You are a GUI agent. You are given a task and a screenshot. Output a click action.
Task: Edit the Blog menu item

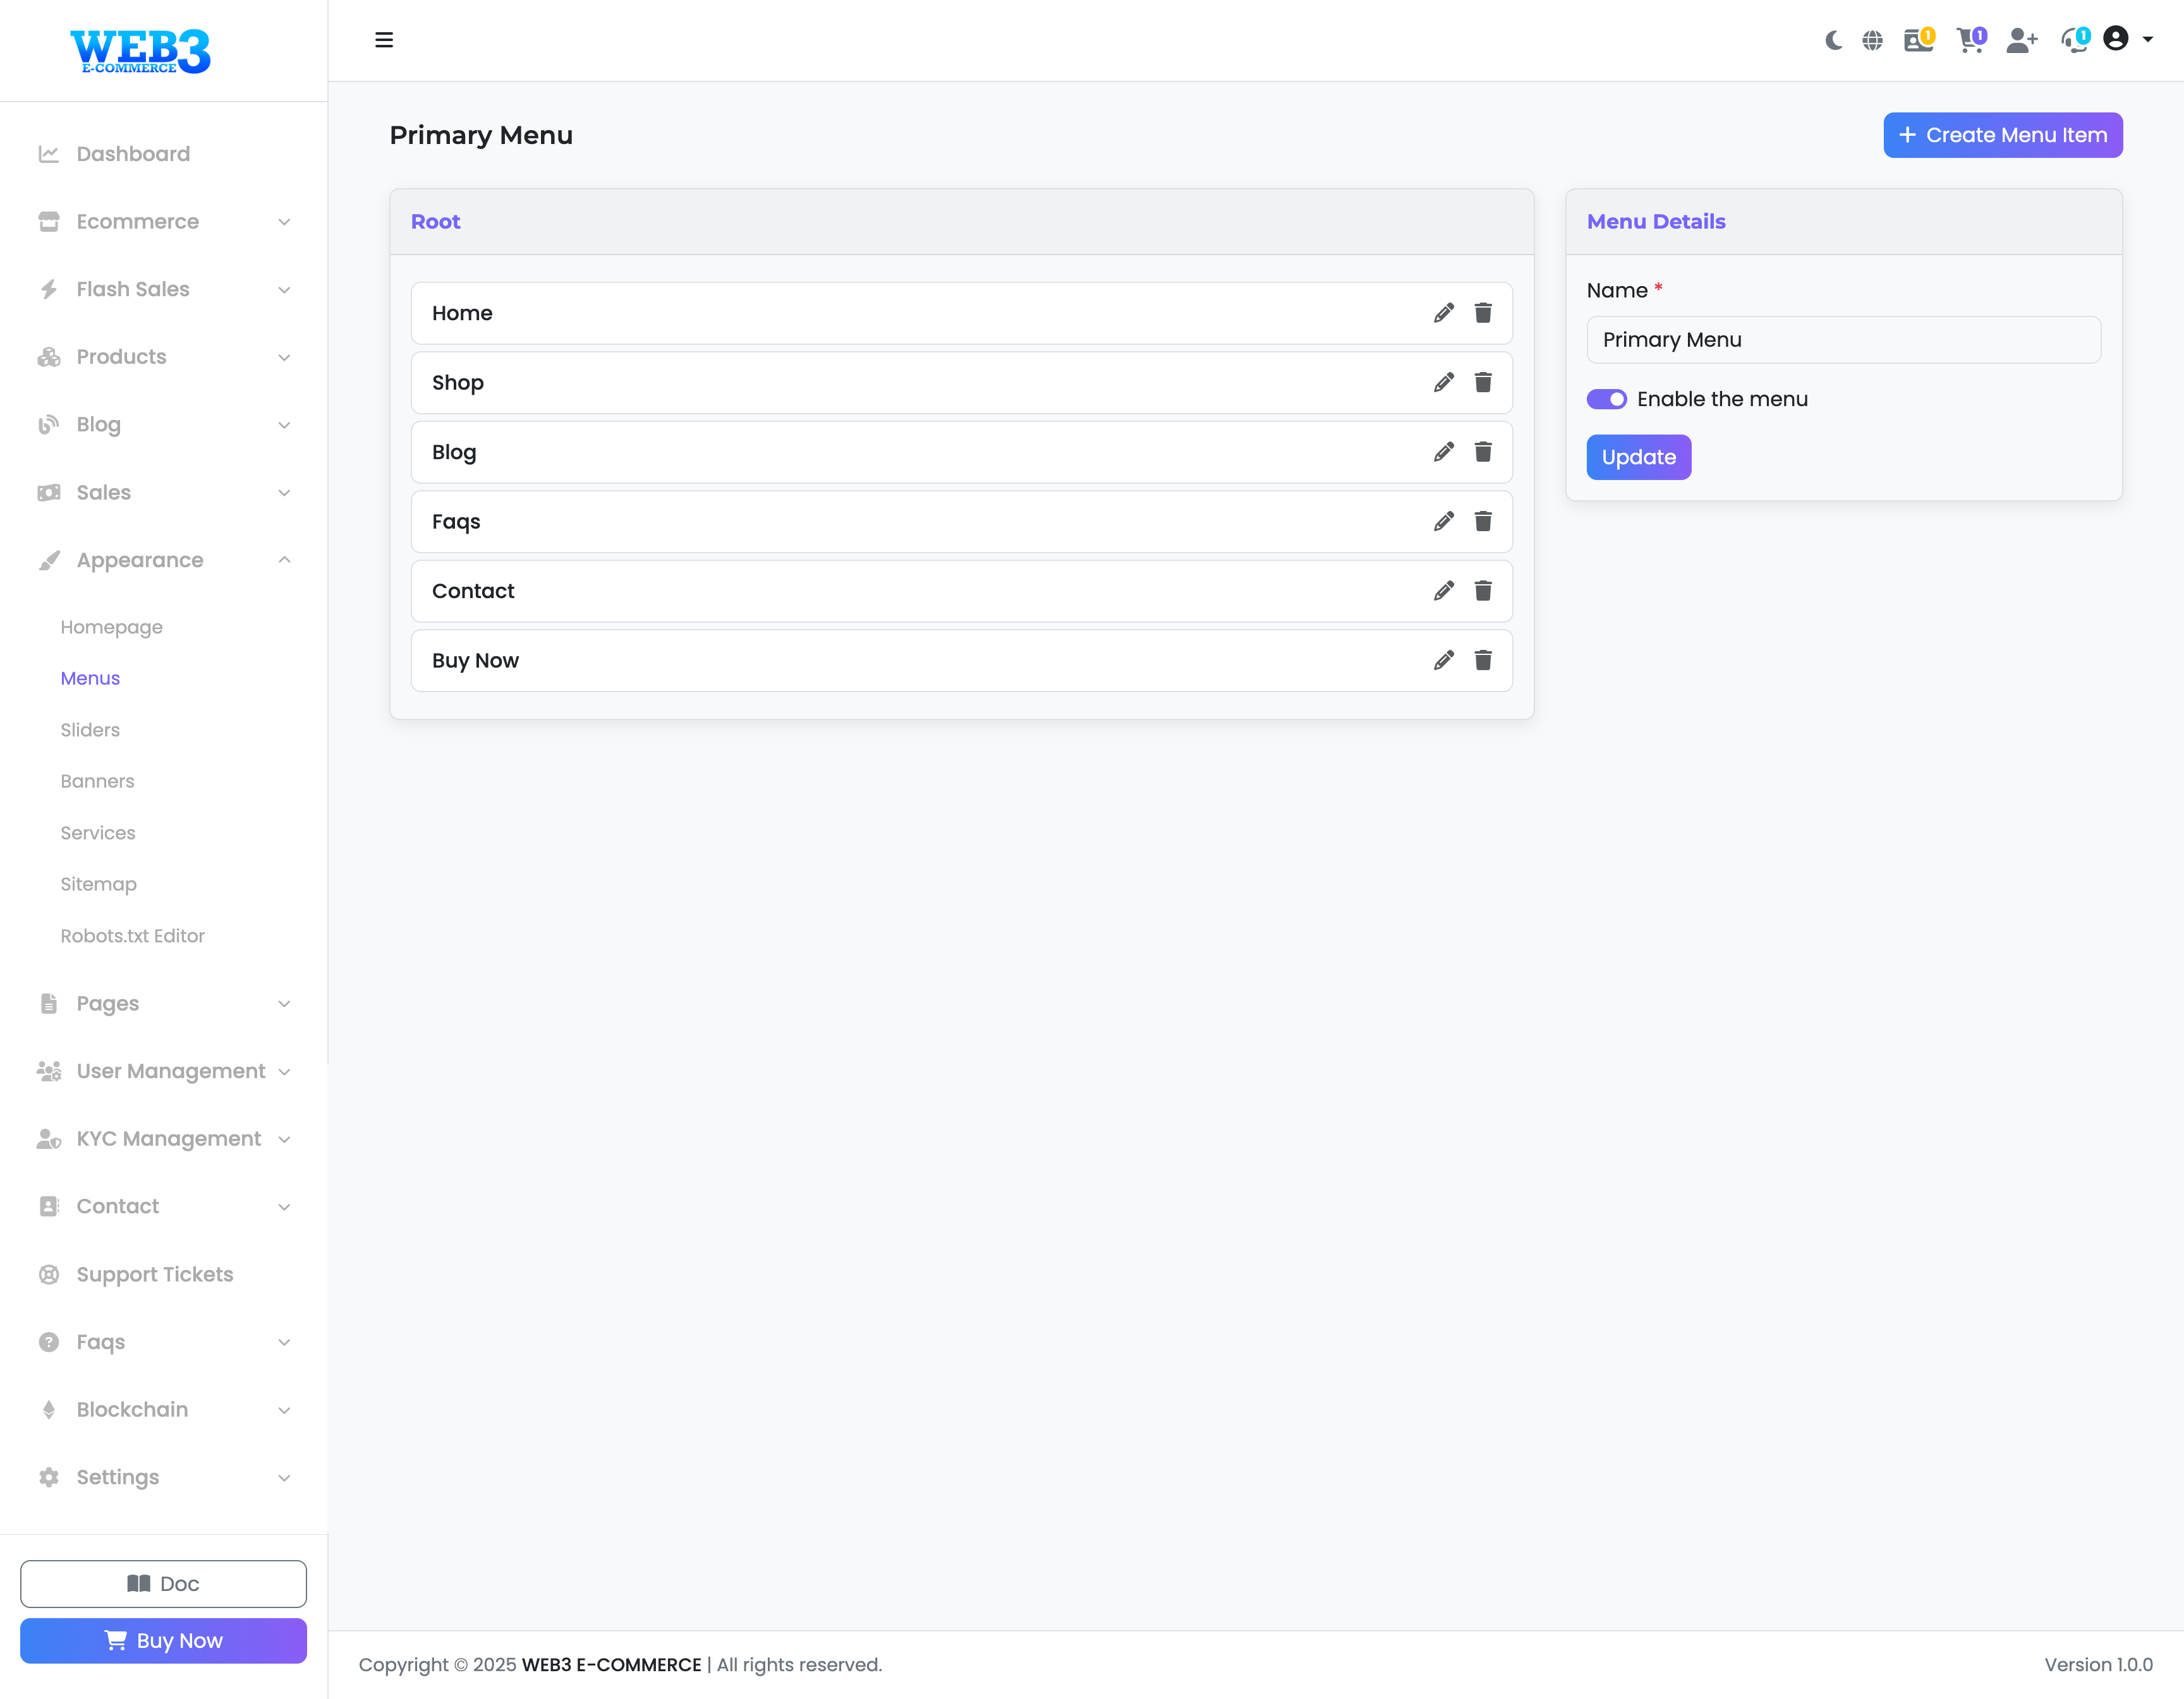click(1443, 452)
